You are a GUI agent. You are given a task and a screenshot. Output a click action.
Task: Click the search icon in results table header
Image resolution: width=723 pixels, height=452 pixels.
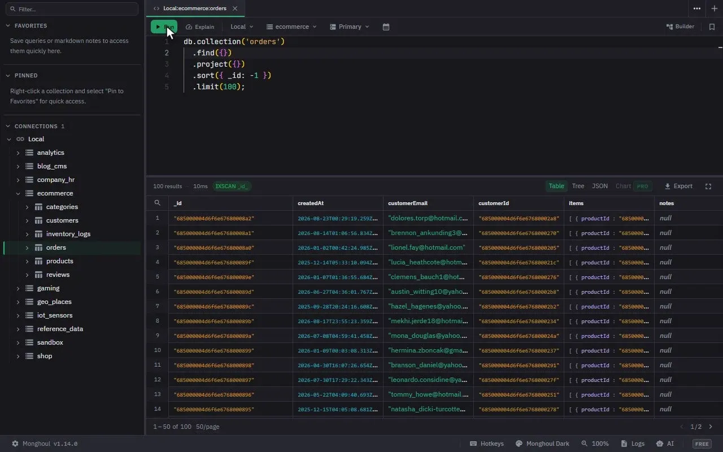[158, 203]
